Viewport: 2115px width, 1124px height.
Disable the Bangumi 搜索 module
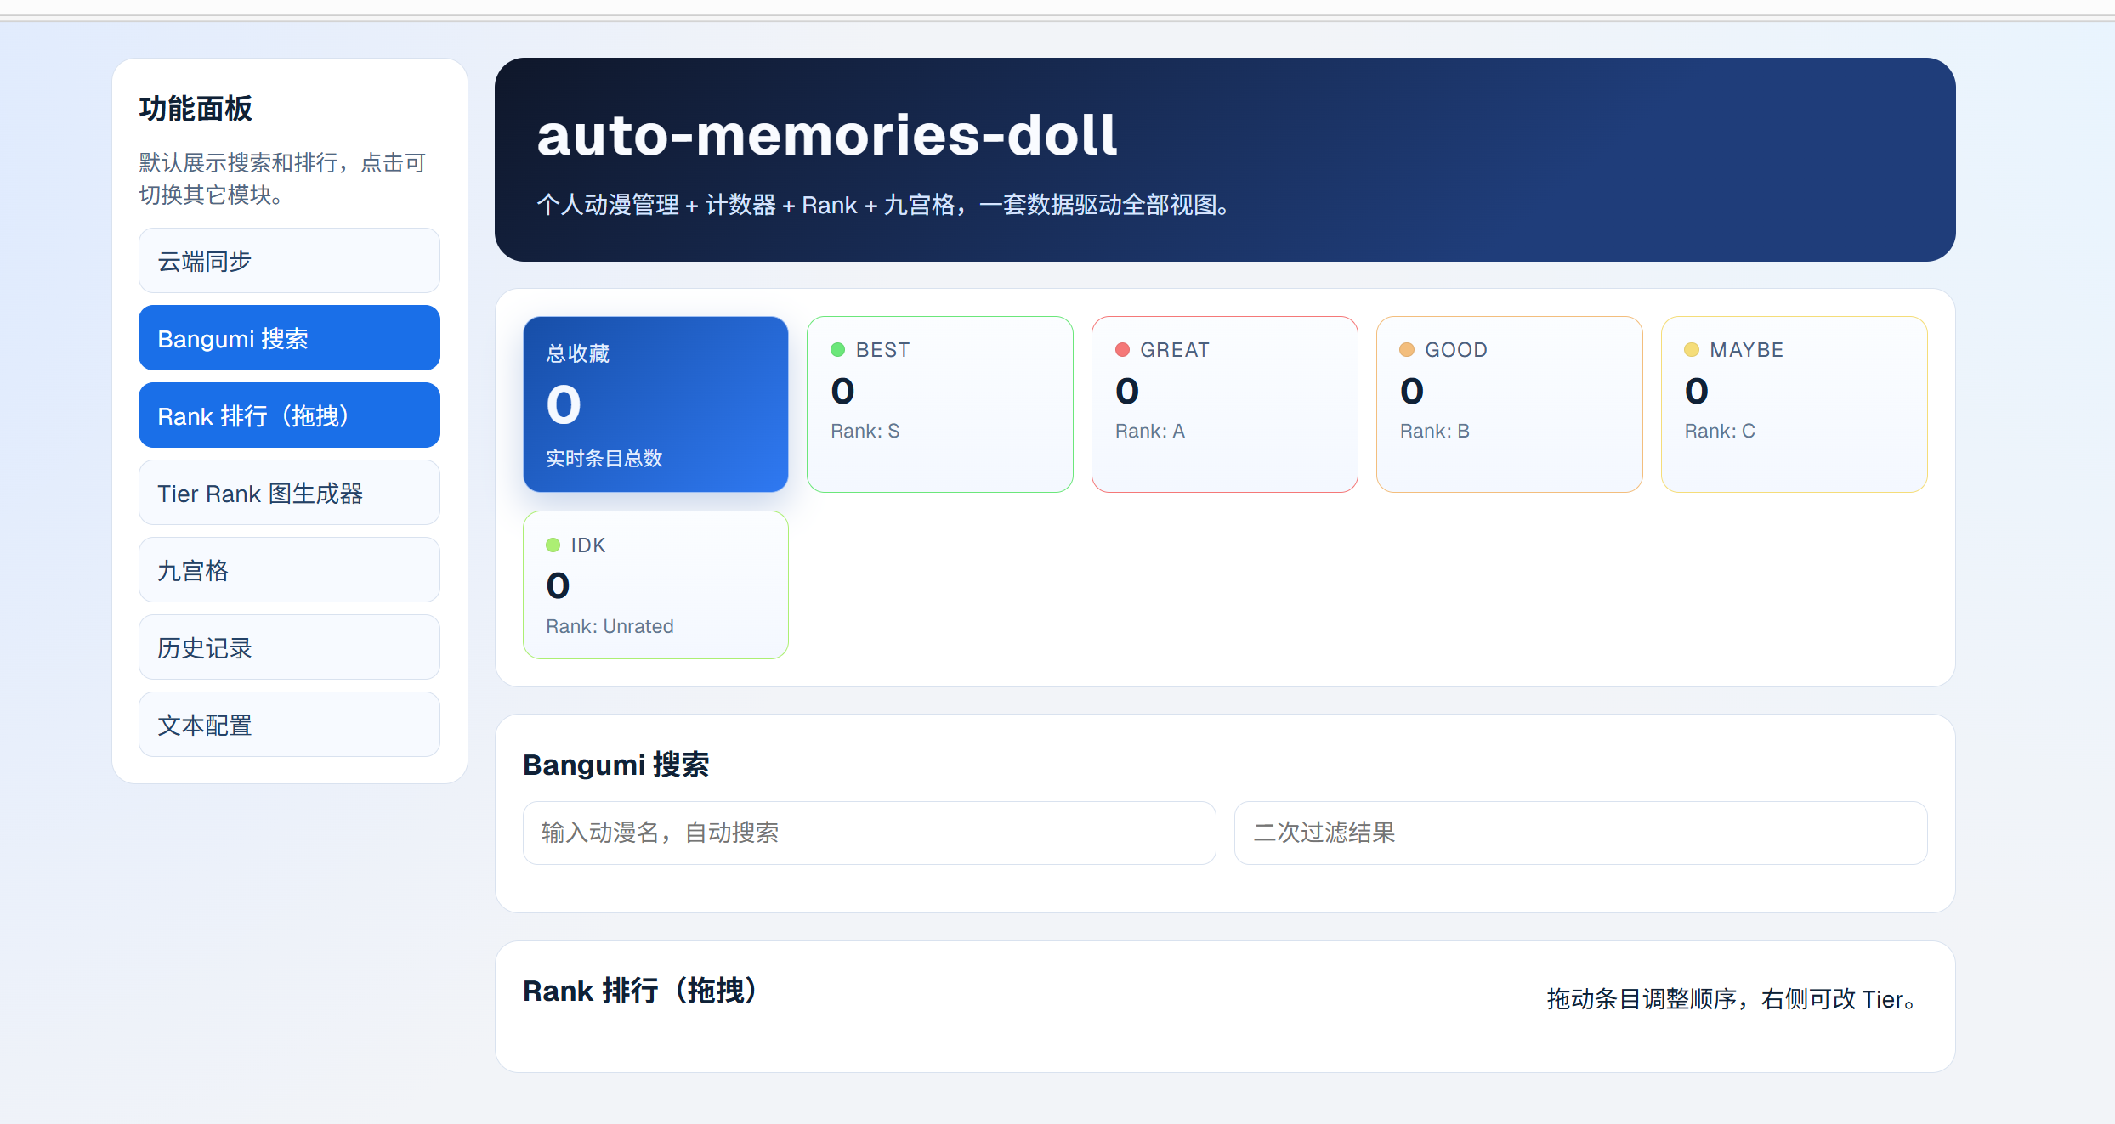coord(289,337)
